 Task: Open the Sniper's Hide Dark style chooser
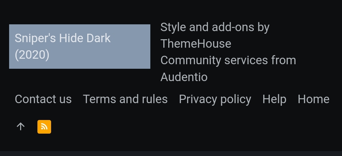pyautogui.click(x=80, y=46)
